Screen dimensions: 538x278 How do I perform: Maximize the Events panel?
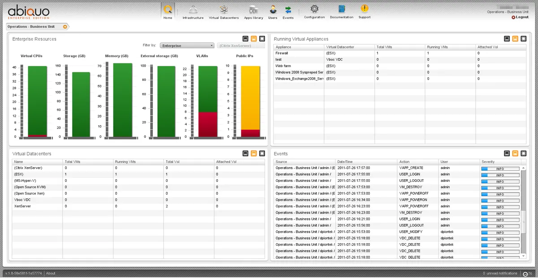pos(524,153)
